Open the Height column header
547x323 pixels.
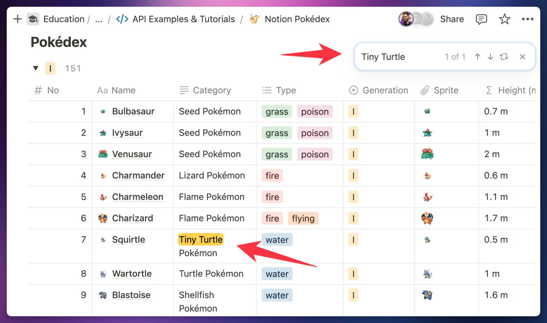(x=510, y=90)
